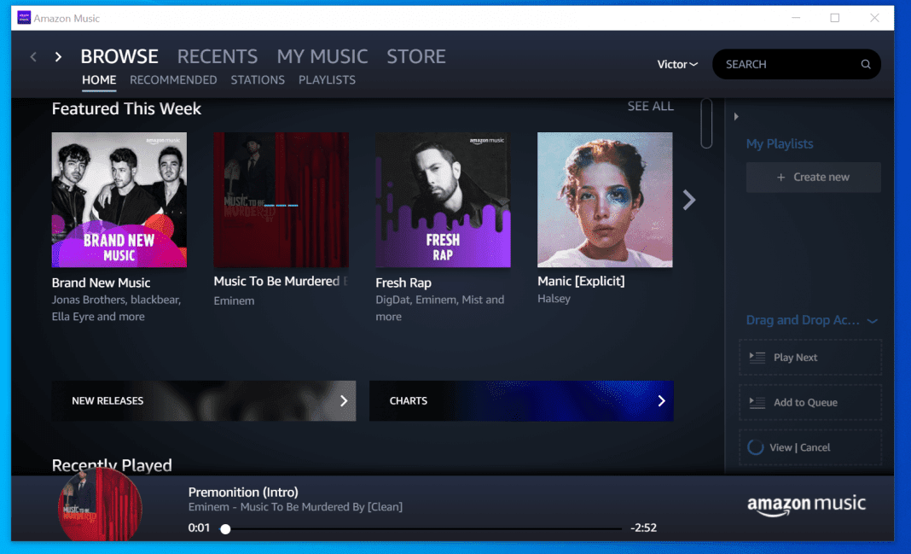
Task: Click the amazon music wordmark near the player
Action: [805, 504]
